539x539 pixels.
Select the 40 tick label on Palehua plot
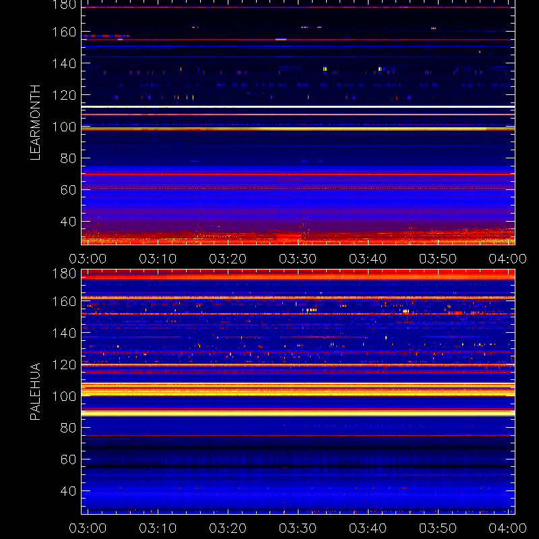68,491
